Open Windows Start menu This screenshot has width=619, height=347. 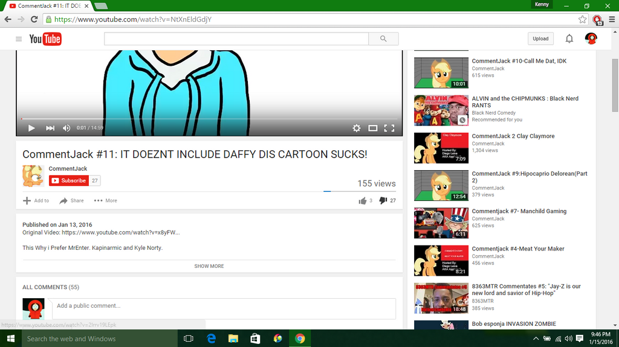pyautogui.click(x=11, y=339)
